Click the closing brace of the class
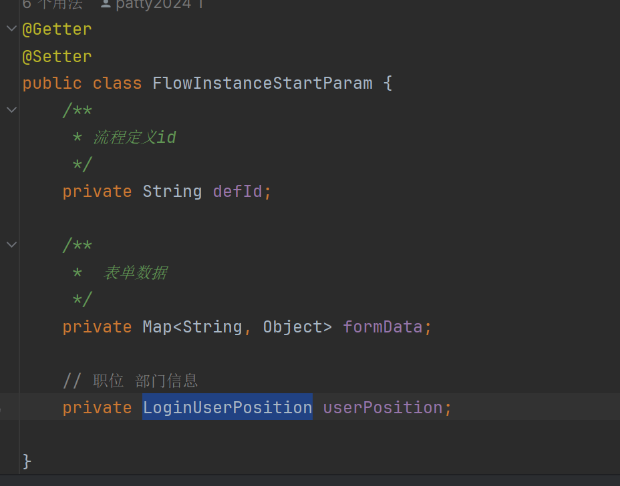 (x=27, y=461)
